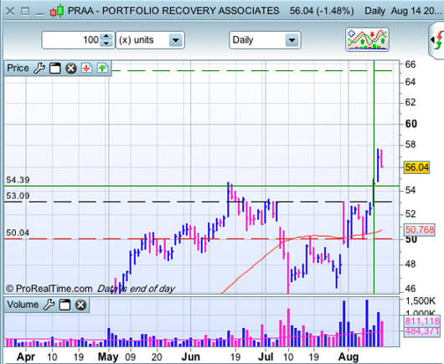Decrease quantity with stepper down arrow
Viewport: 444px width, 364px height.
click(106, 44)
